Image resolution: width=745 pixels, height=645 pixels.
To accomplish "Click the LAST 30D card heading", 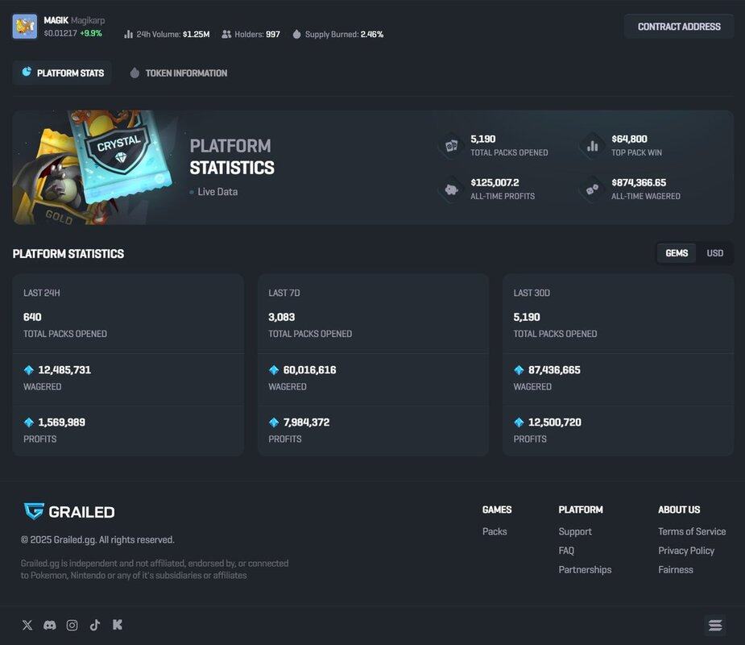I will point(532,293).
